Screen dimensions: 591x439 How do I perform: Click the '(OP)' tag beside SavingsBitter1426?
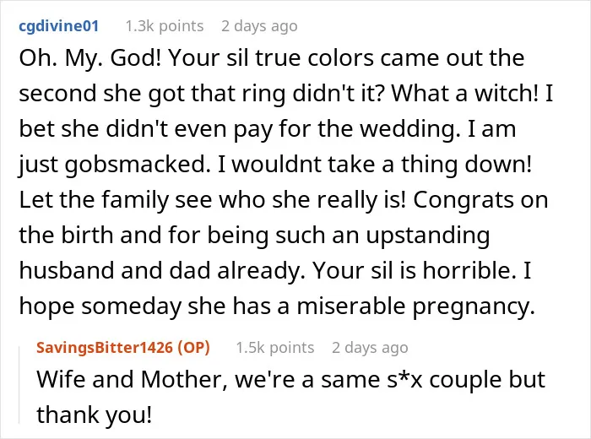193,348
